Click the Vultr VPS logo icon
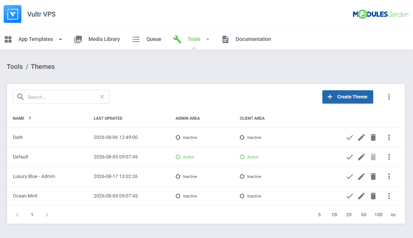 (13, 14)
